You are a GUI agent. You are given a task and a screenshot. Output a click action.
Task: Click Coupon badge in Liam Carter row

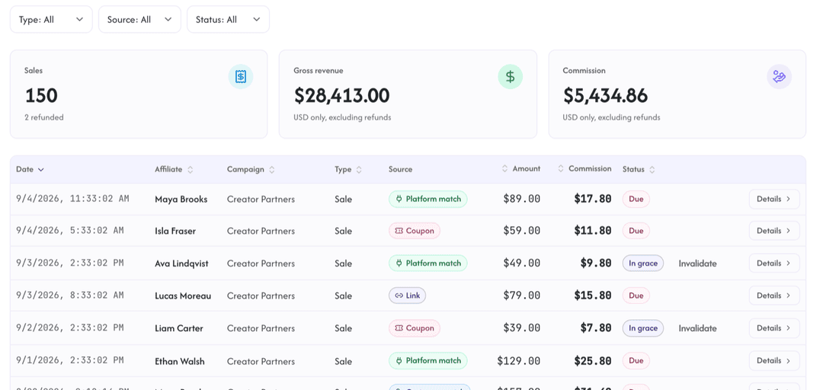414,328
